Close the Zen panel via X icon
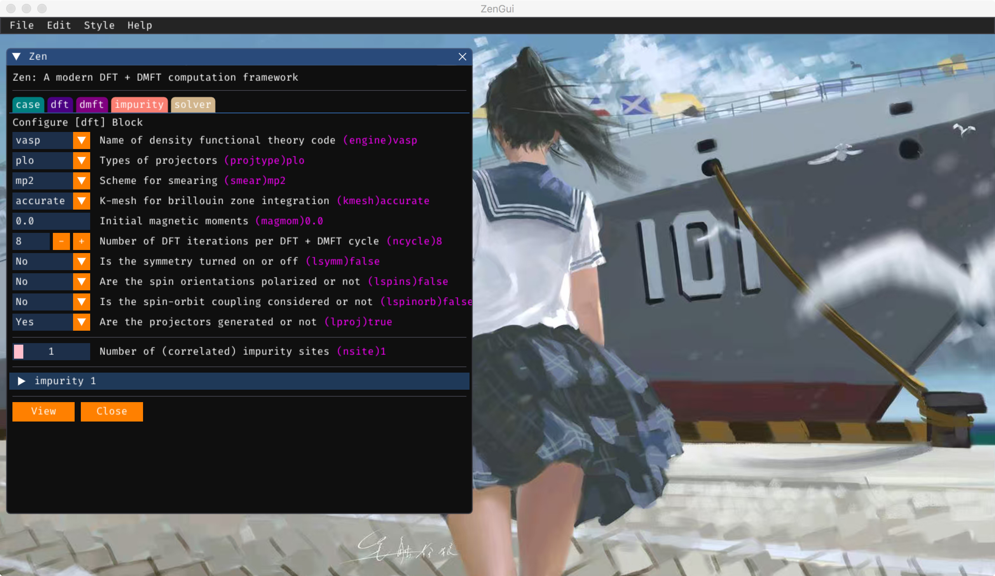Screen dimensions: 995x576 click(x=463, y=57)
